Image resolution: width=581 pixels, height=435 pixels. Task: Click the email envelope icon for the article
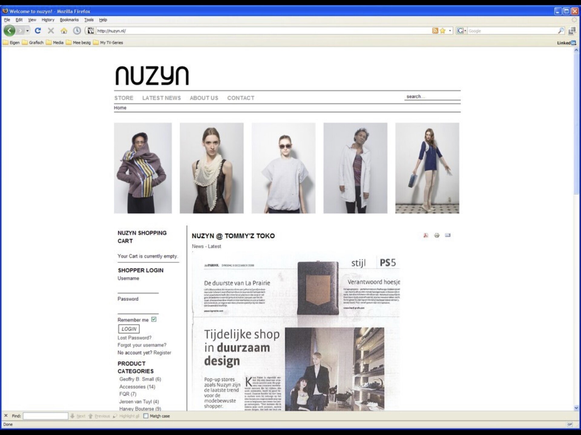pyautogui.click(x=448, y=235)
